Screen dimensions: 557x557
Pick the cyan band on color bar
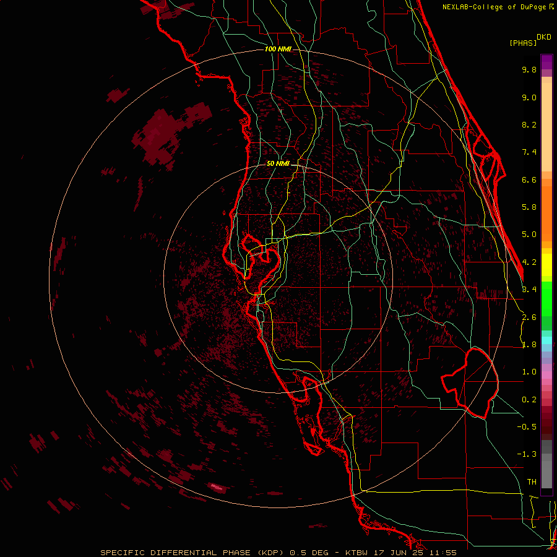pyautogui.click(x=546, y=340)
